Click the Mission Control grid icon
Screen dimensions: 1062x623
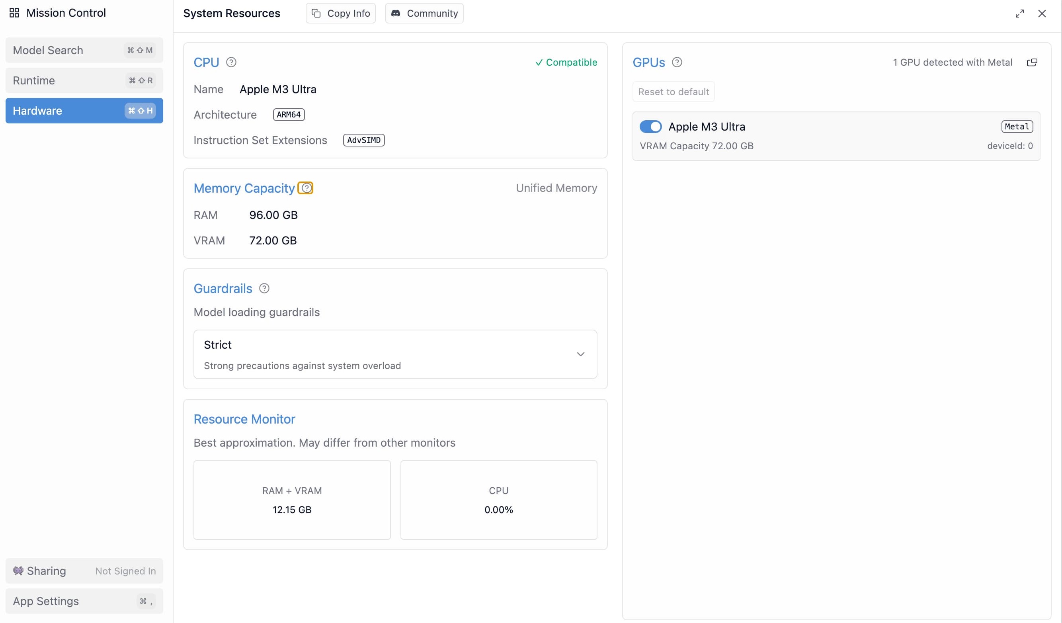[x=14, y=13]
